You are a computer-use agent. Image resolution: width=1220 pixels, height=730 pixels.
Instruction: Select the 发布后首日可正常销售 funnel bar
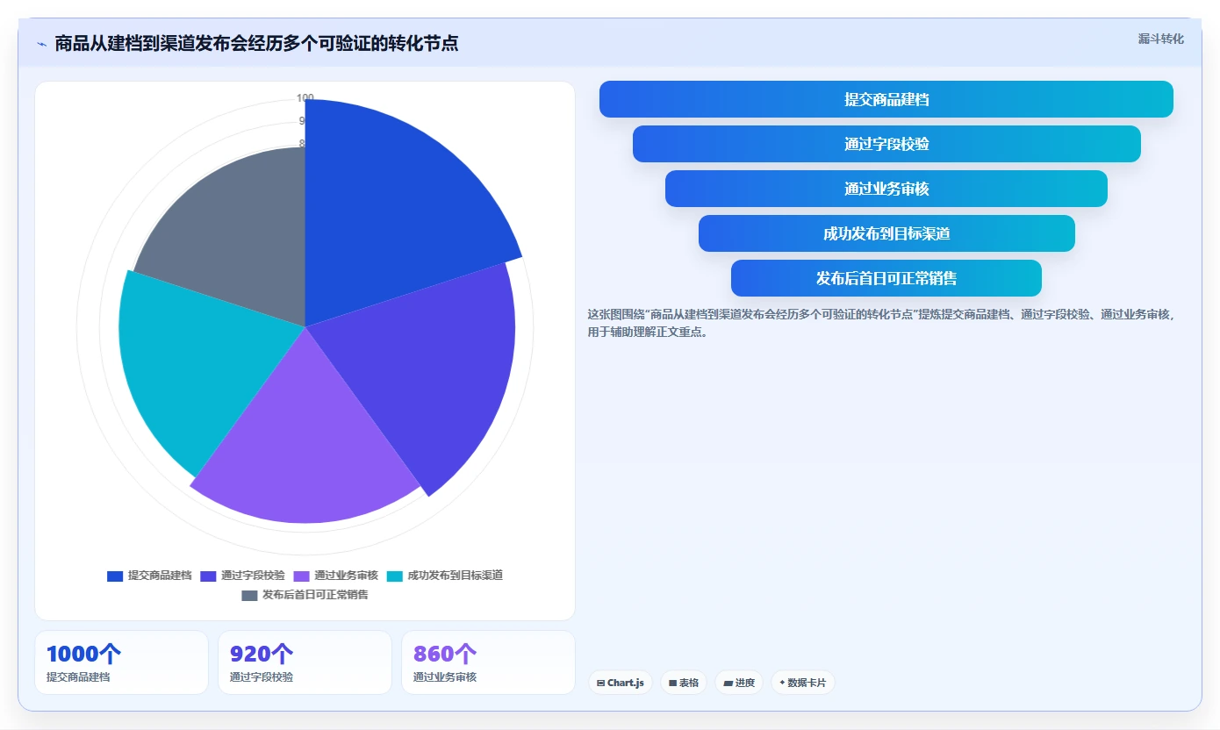(886, 278)
